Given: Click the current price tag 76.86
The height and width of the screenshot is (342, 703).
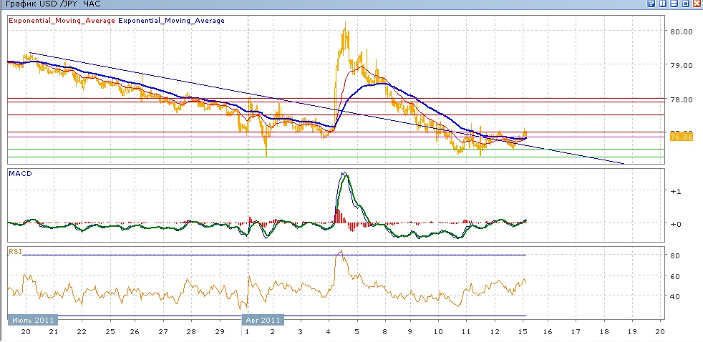Looking at the screenshot, I should point(680,136).
